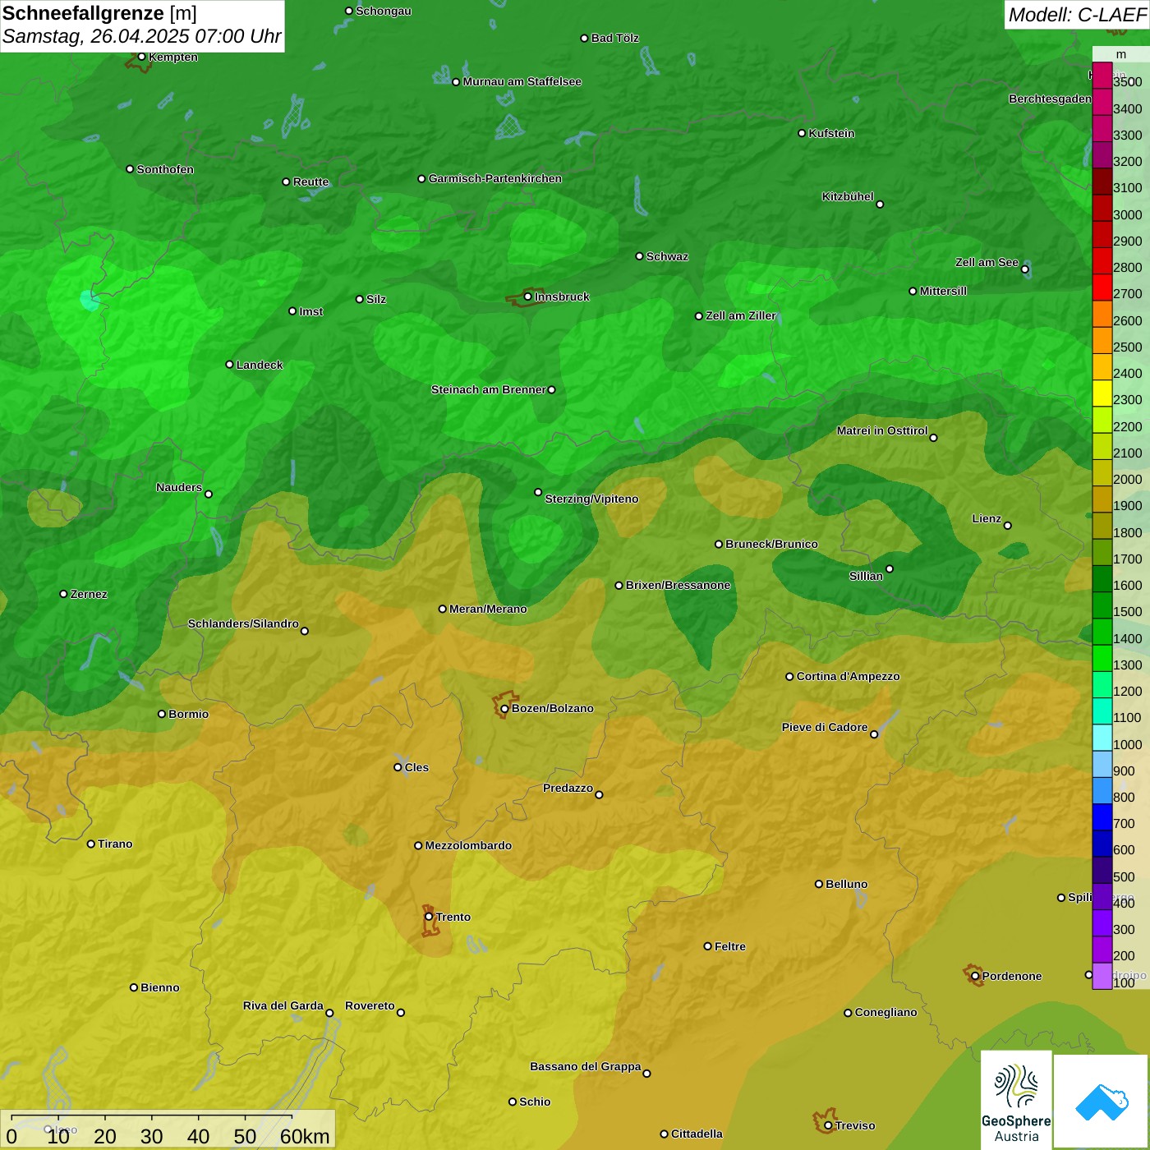Click the Cles map marker dot
This screenshot has width=1150, height=1150.
(398, 767)
